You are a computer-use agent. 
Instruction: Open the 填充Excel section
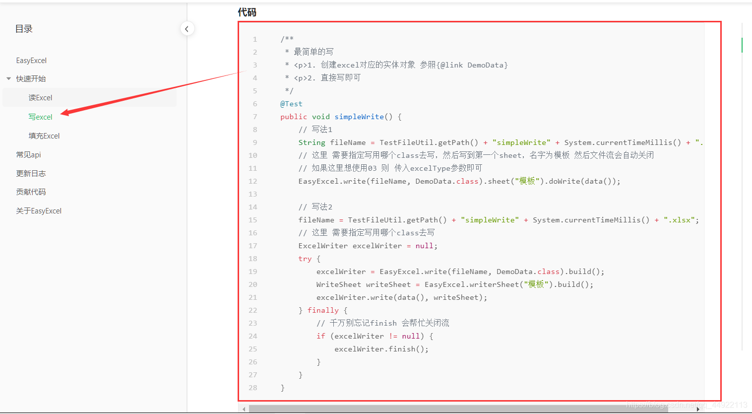pyautogui.click(x=44, y=136)
